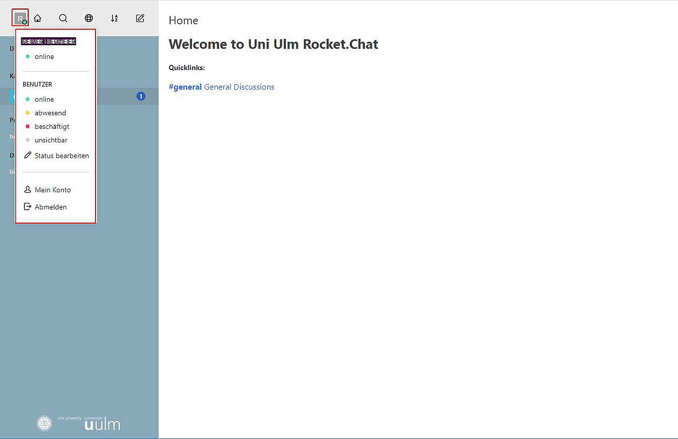This screenshot has height=439, width=678.
Task: Open the user avatar menu
Action: pos(20,18)
